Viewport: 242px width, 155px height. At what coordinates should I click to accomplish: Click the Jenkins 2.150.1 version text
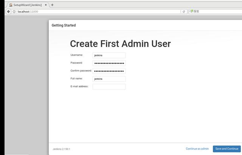[61, 149]
